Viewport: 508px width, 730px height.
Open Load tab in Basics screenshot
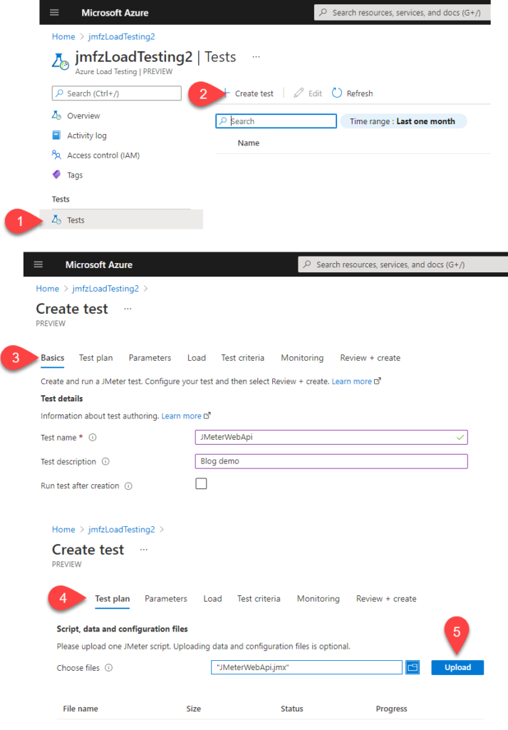[197, 358]
